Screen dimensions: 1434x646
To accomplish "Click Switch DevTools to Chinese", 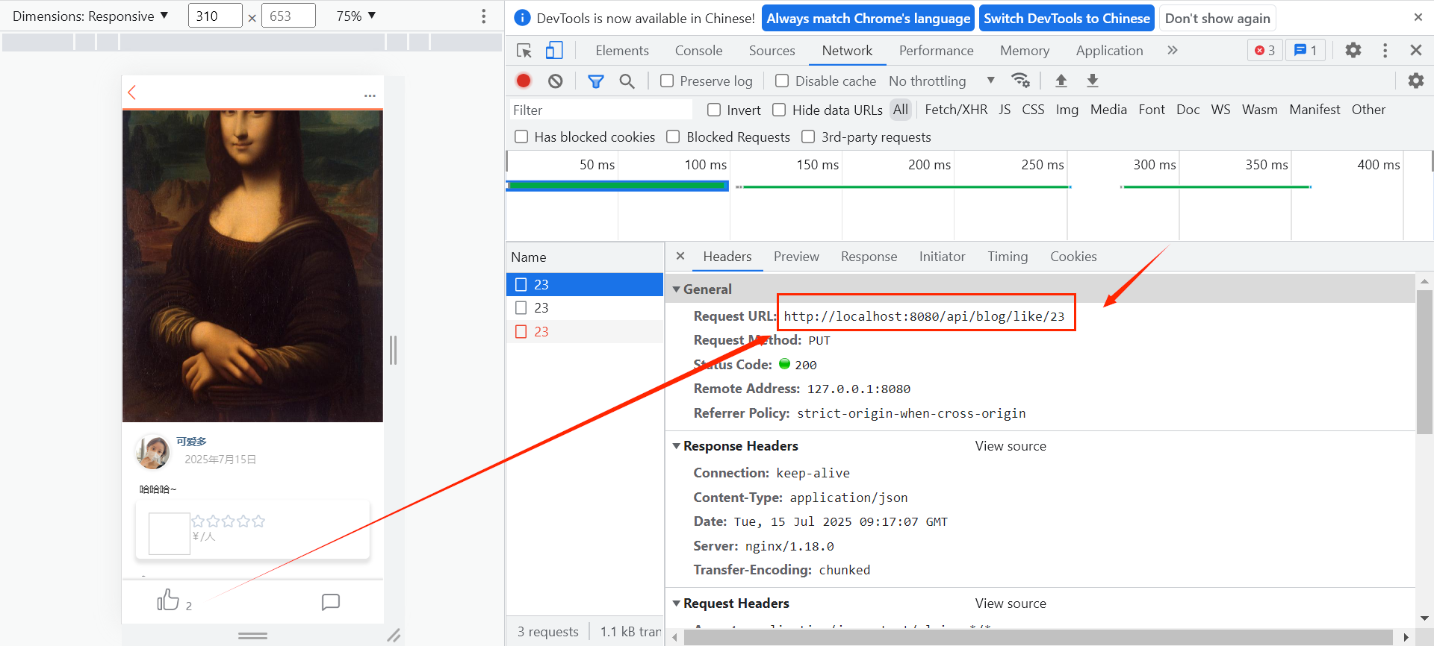I will (x=1067, y=18).
